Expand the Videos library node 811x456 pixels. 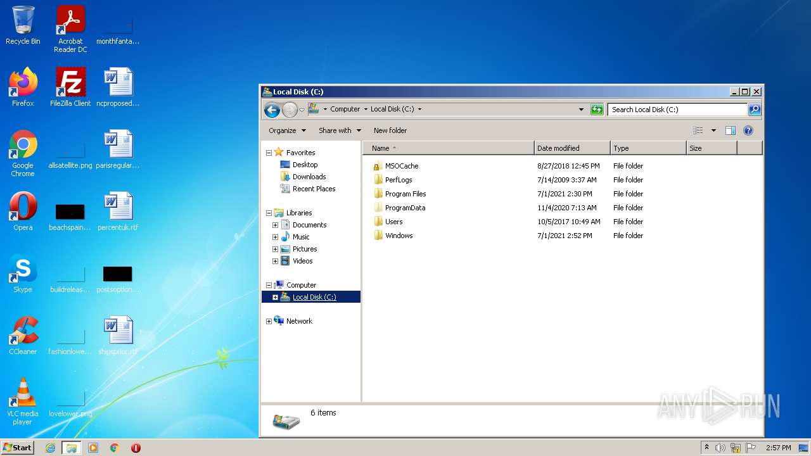click(x=275, y=261)
